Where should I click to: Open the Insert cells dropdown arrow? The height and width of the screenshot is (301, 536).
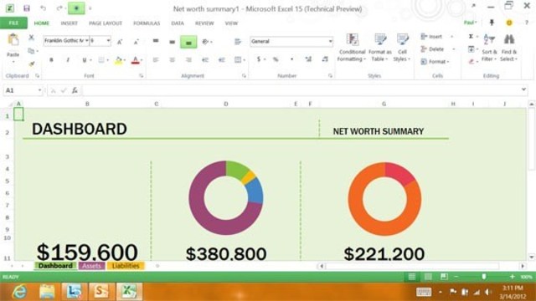[x=452, y=37]
